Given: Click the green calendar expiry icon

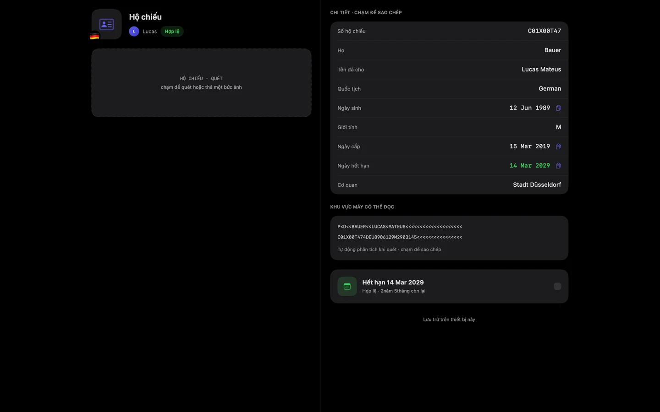Looking at the screenshot, I should (347, 286).
